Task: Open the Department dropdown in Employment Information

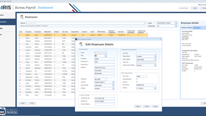Action: 155,56
